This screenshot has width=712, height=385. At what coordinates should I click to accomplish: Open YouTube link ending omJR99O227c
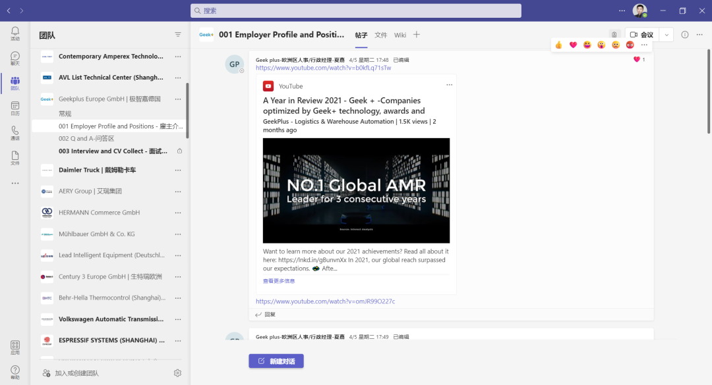click(325, 301)
